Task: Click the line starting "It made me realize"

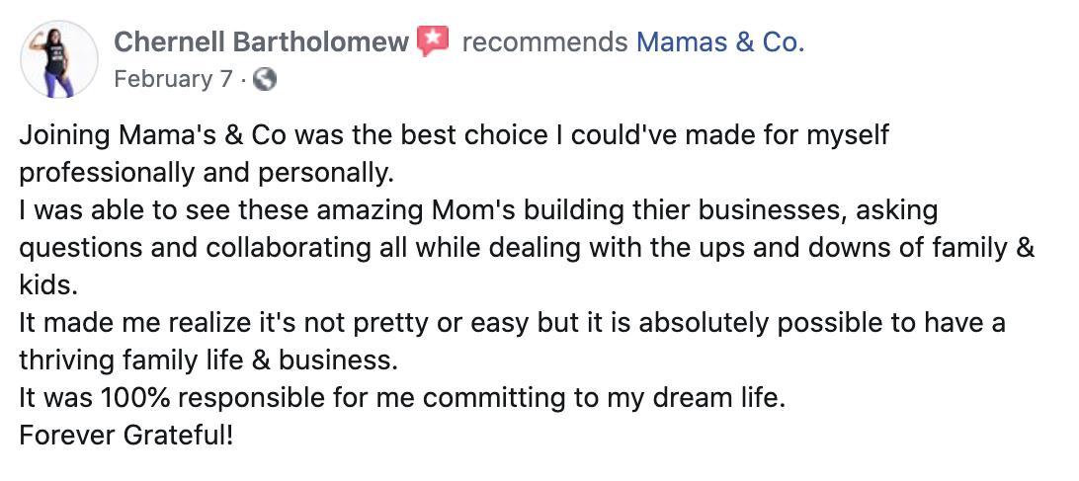Action: pos(513,322)
